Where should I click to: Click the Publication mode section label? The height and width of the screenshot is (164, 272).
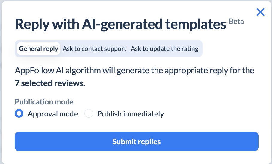click(x=44, y=102)
